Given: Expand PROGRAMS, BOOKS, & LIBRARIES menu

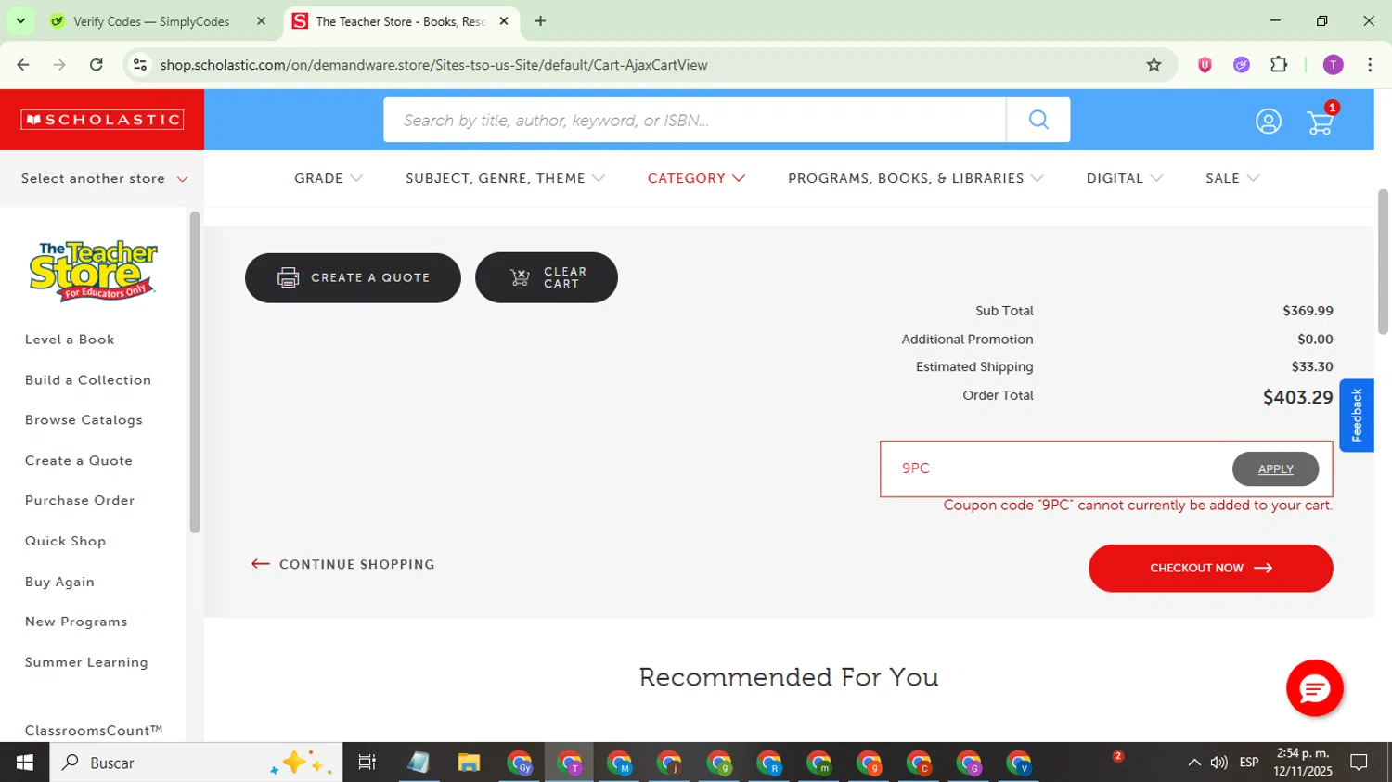Looking at the screenshot, I should [x=916, y=178].
